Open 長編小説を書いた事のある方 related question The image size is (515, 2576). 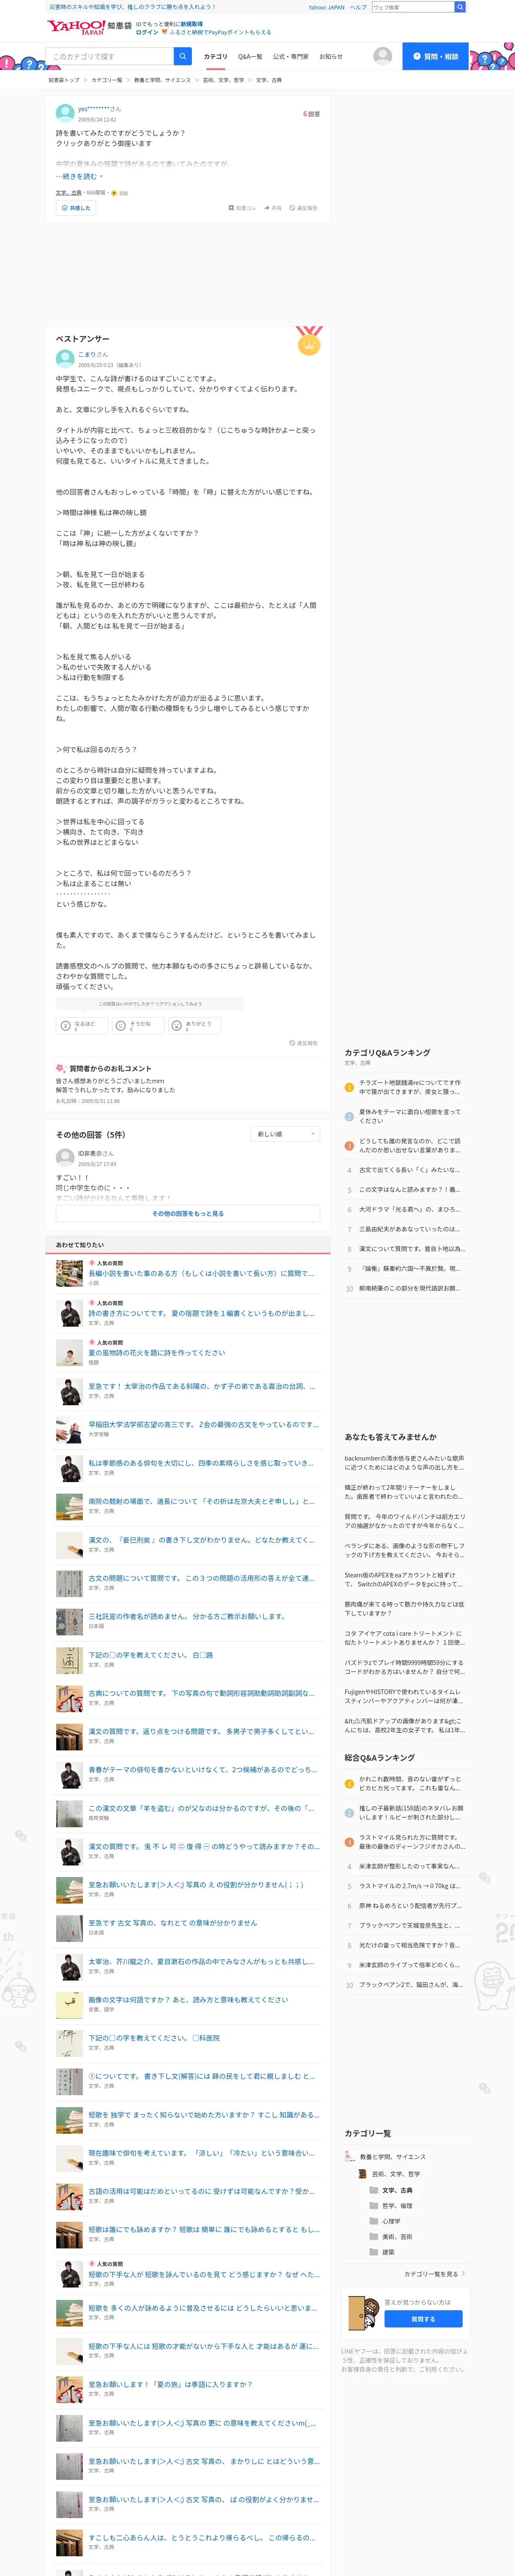pyautogui.click(x=201, y=1274)
